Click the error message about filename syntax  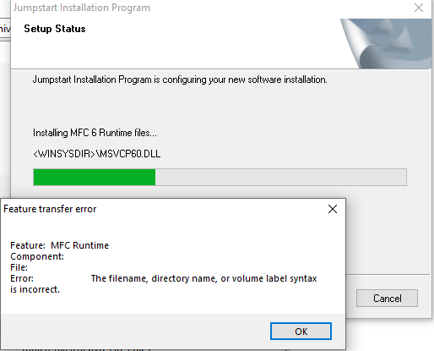(203, 278)
